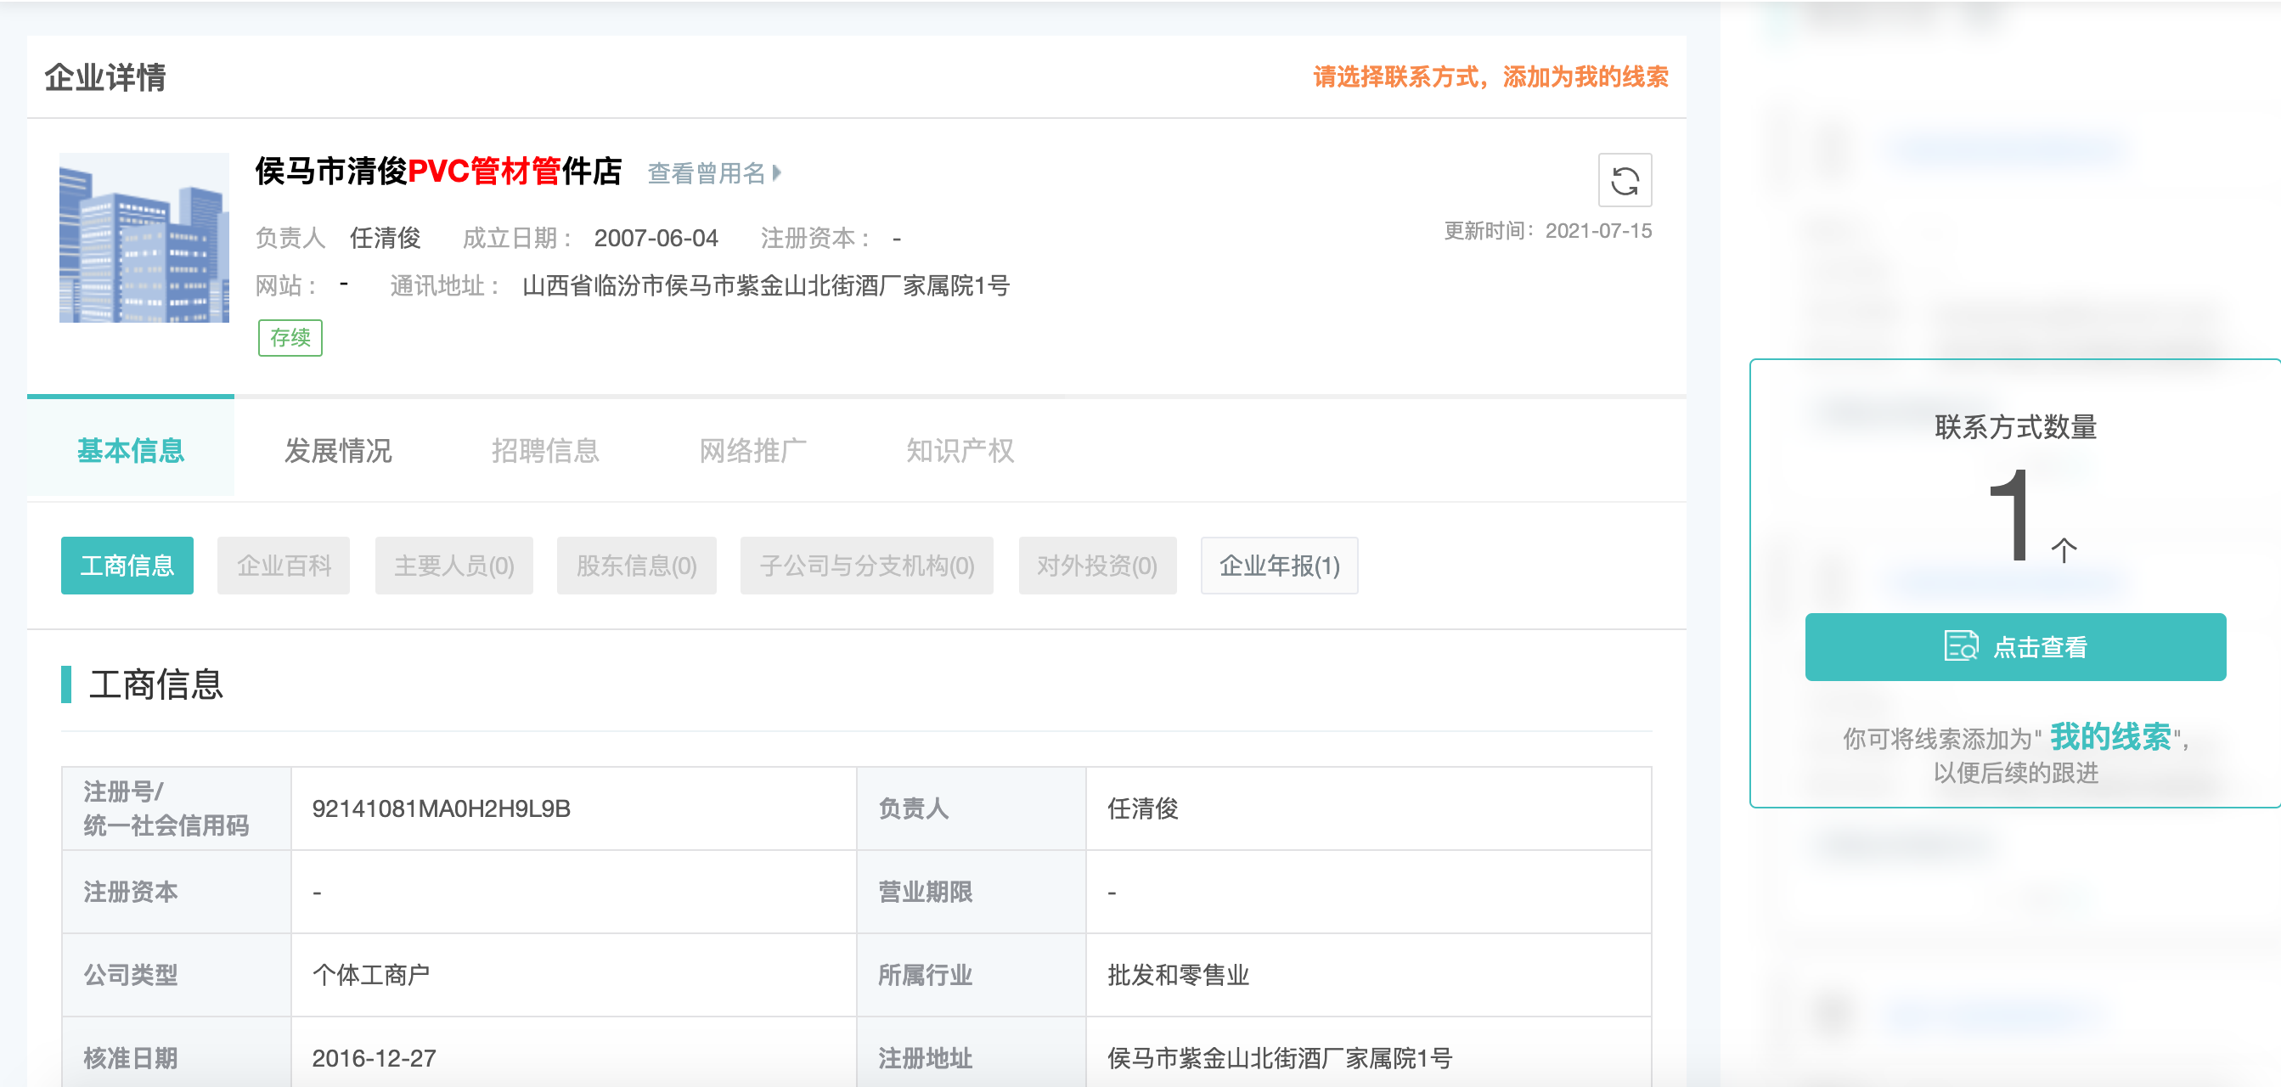Click orange prompt 请选择联系方式，添加为我的线索

coord(1491,77)
